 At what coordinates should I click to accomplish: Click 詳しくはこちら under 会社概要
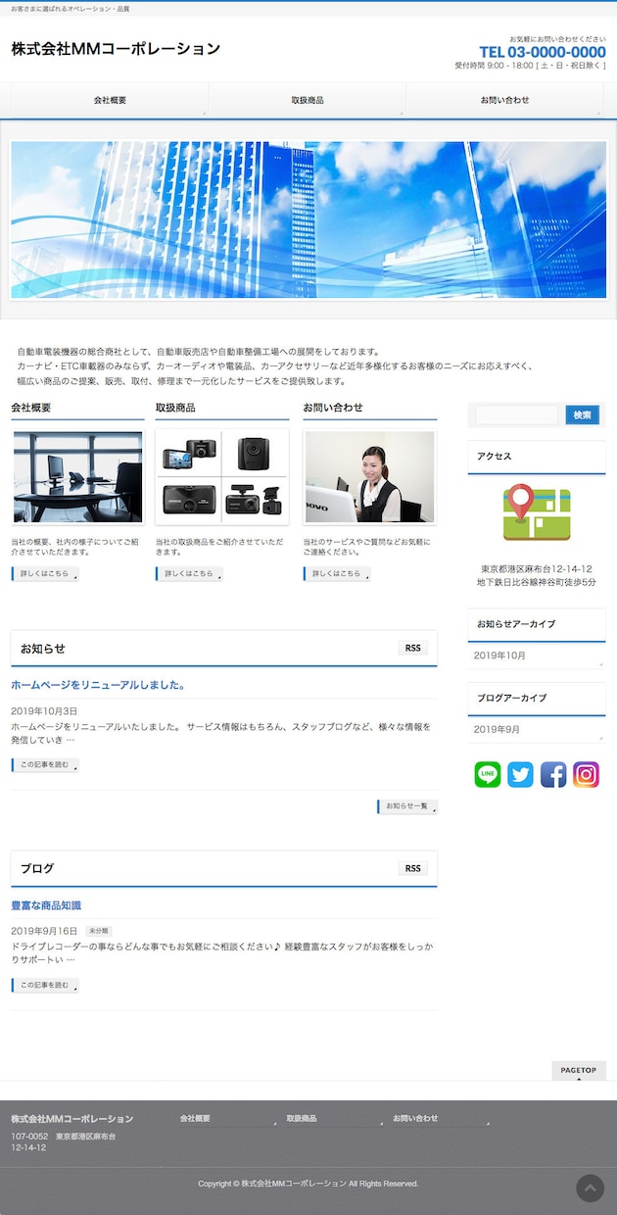click(45, 574)
